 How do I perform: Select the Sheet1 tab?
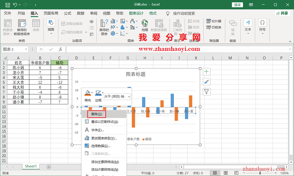tap(31, 166)
